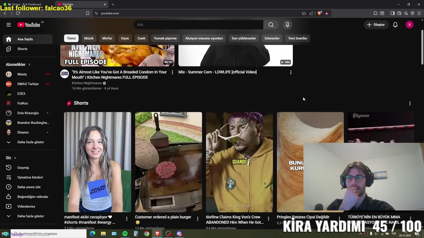Open options for Summer Cem mix
Viewport: 424px width, 238px height.
pos(291,72)
